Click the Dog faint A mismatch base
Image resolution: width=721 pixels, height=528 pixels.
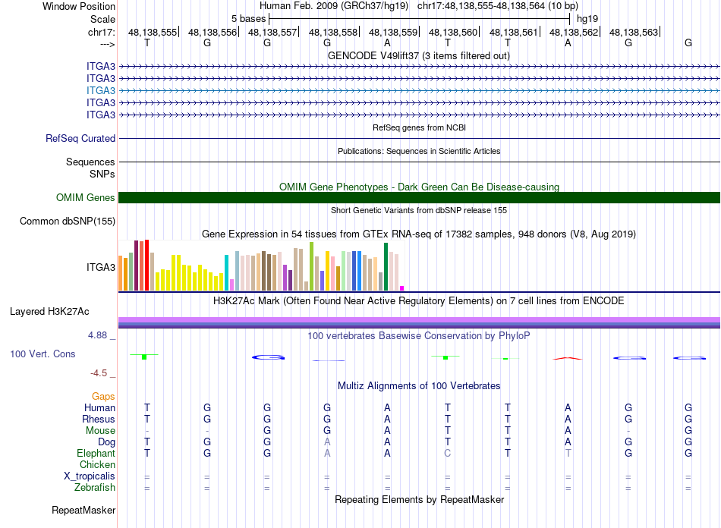327,442
